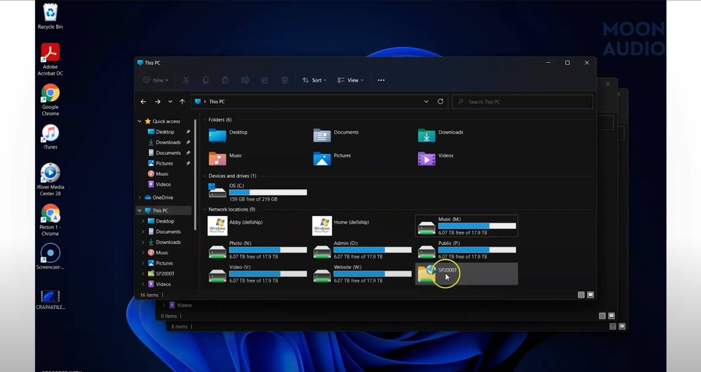Expand the address bar history dropdown
Image resolution: width=701 pixels, height=372 pixels.
pos(426,101)
